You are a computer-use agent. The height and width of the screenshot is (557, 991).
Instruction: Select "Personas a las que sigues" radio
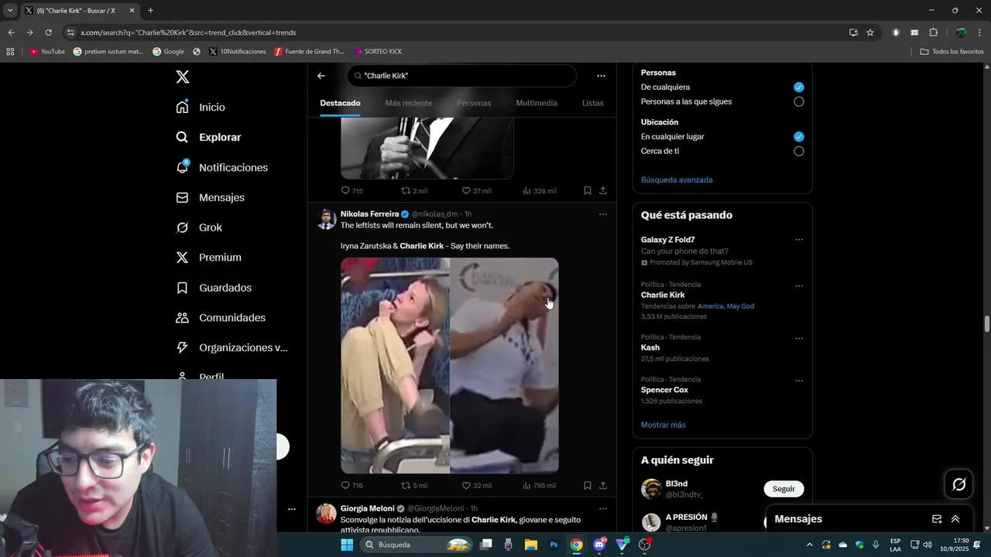pyautogui.click(x=799, y=102)
